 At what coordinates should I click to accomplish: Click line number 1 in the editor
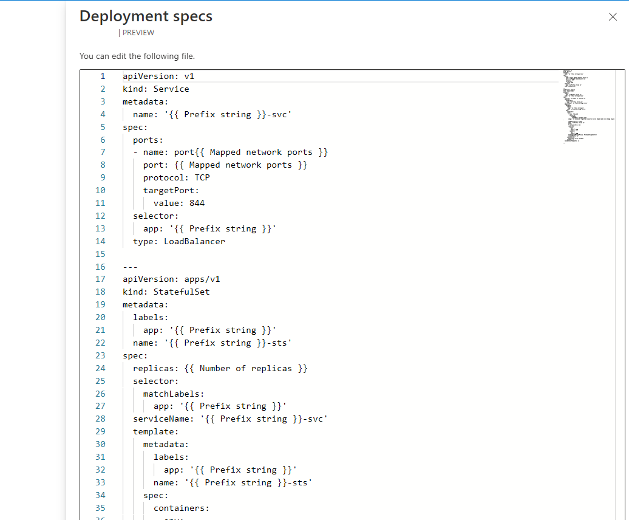pyautogui.click(x=103, y=76)
